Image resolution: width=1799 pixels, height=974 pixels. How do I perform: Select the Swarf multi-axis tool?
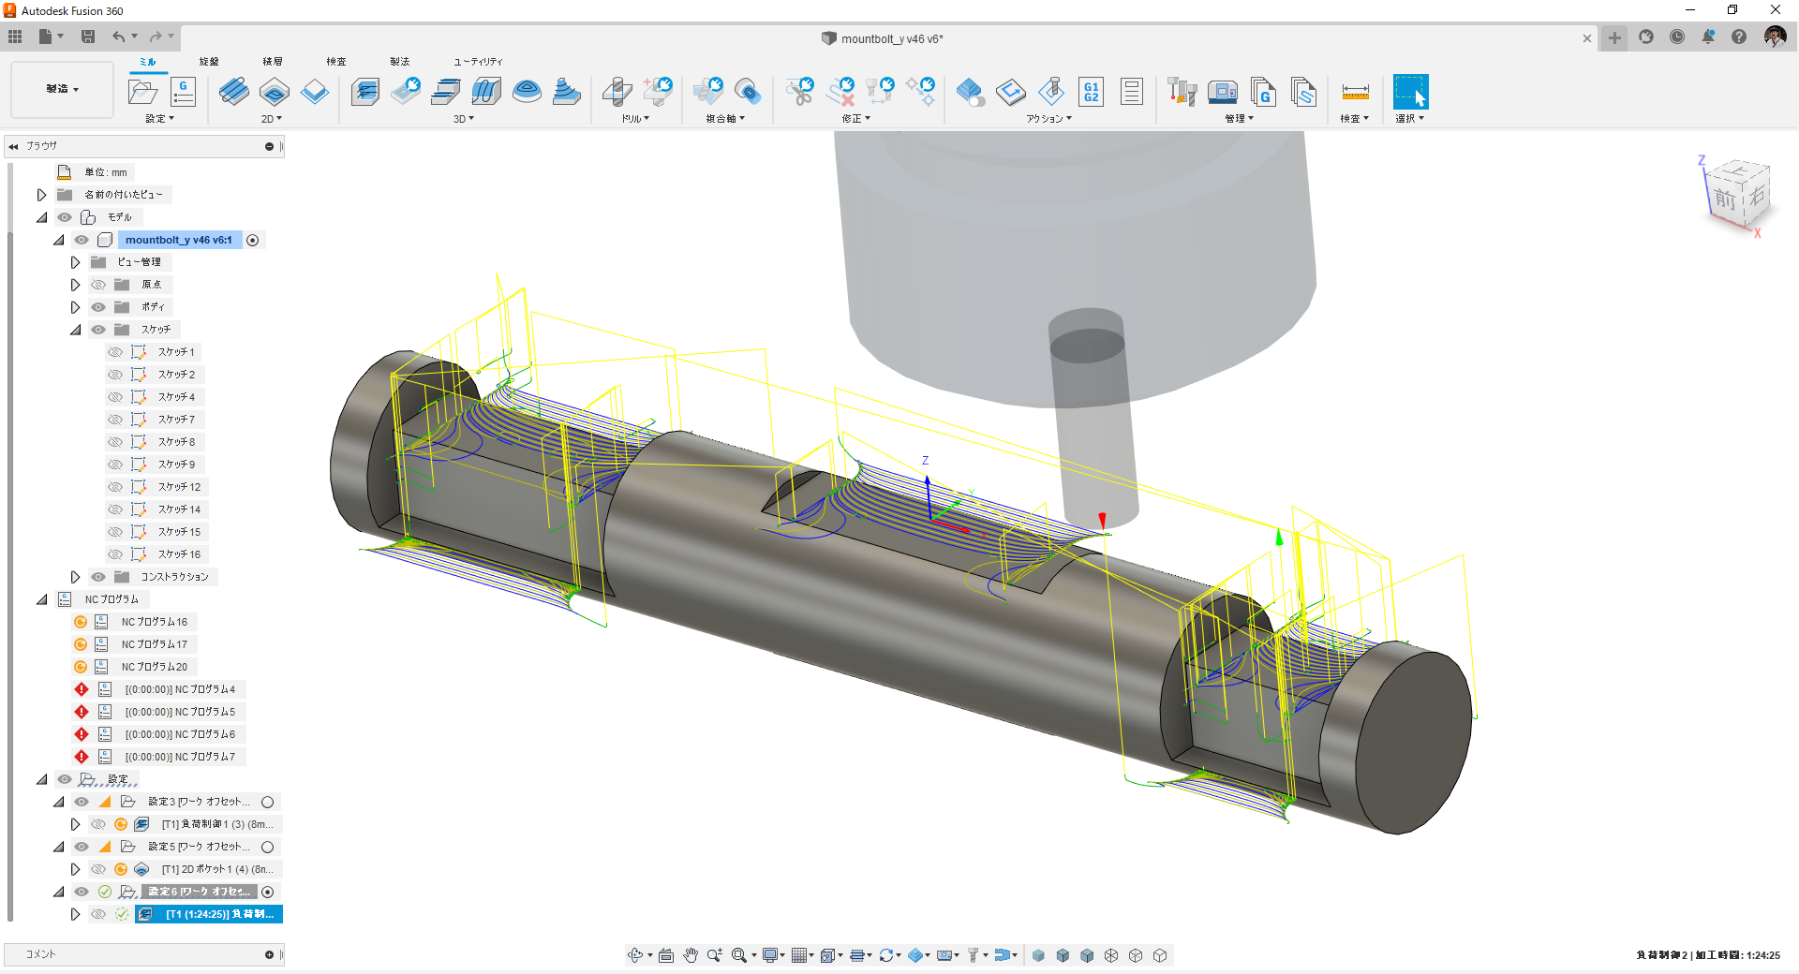[707, 92]
